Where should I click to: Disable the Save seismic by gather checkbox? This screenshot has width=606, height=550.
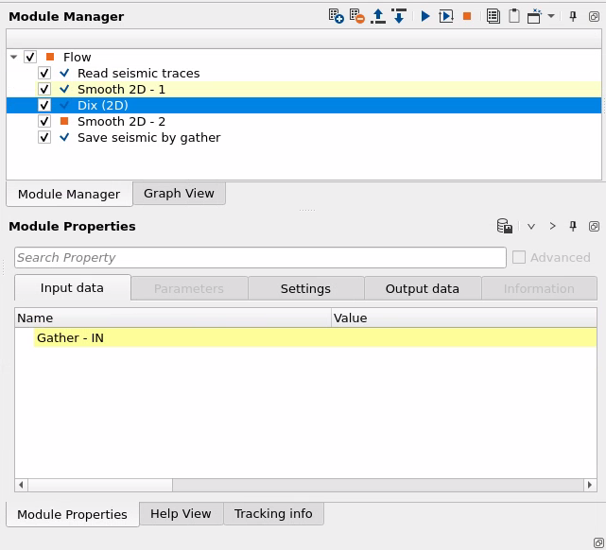44,138
